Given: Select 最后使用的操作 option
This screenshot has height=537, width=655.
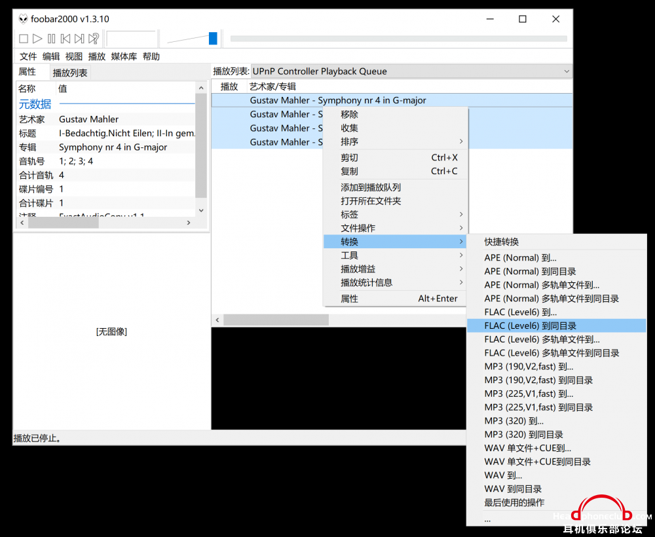Looking at the screenshot, I should [x=556, y=502].
